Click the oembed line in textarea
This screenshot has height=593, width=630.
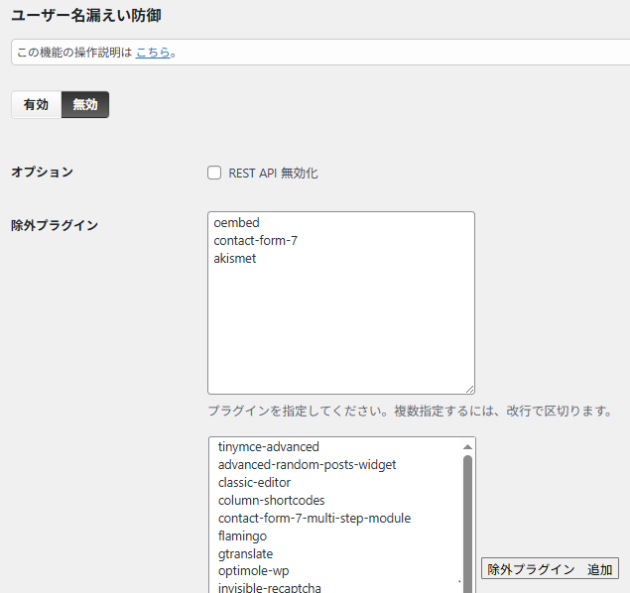(236, 223)
